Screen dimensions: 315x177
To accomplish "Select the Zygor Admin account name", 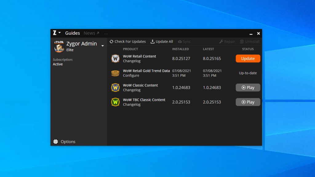I will [x=82, y=44].
